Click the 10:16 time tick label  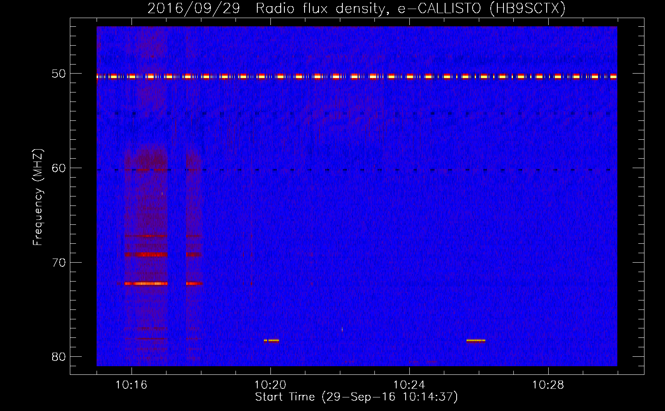[x=131, y=385]
